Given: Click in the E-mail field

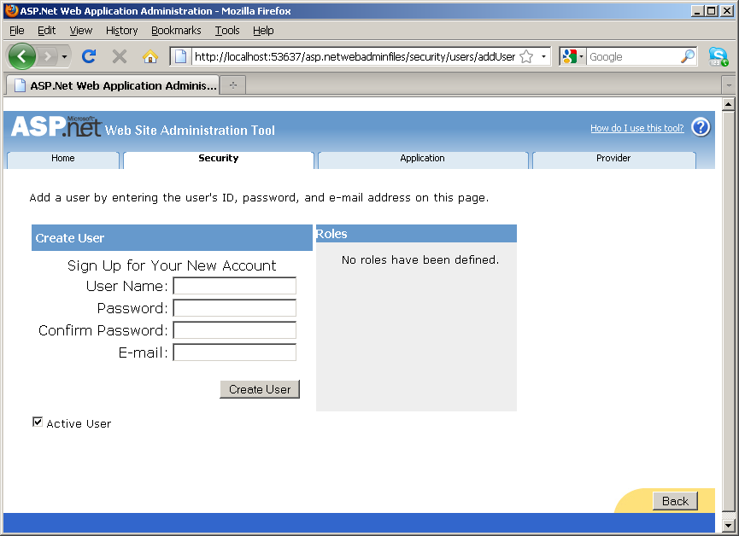Looking at the screenshot, I should tap(235, 352).
